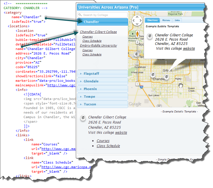Open Embry-Riddle University in the sidebar

[99, 45]
